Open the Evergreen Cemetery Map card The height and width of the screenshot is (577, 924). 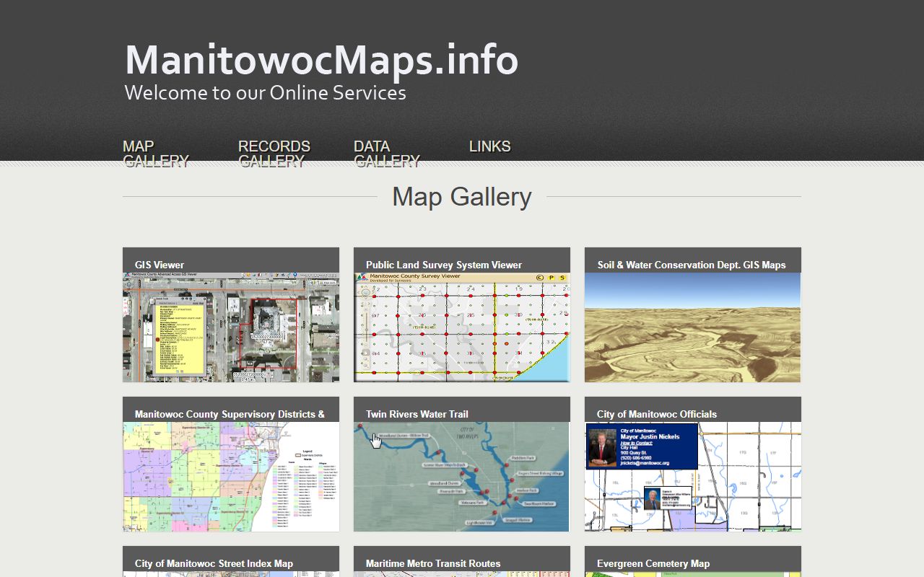(653, 563)
